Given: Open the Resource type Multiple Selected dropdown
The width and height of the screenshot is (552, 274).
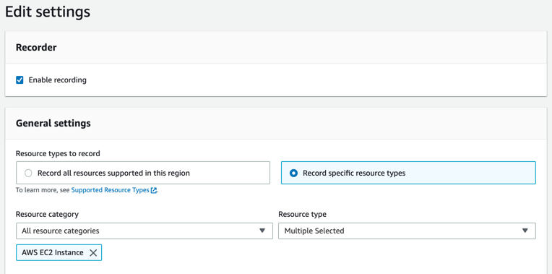Looking at the screenshot, I should [x=407, y=231].
